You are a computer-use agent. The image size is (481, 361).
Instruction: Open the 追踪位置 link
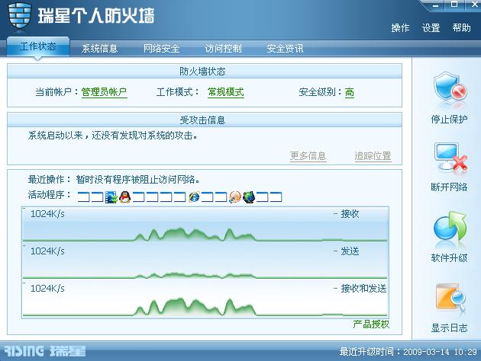[x=373, y=156]
